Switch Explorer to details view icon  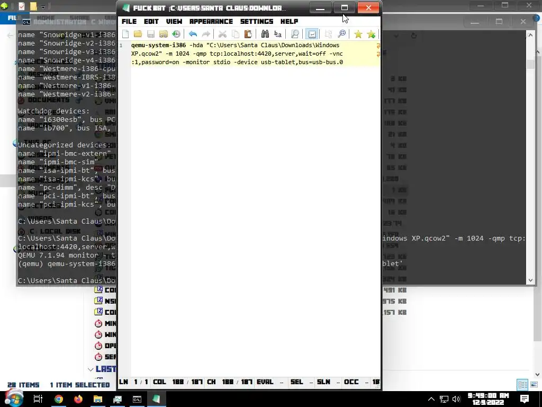(522, 385)
